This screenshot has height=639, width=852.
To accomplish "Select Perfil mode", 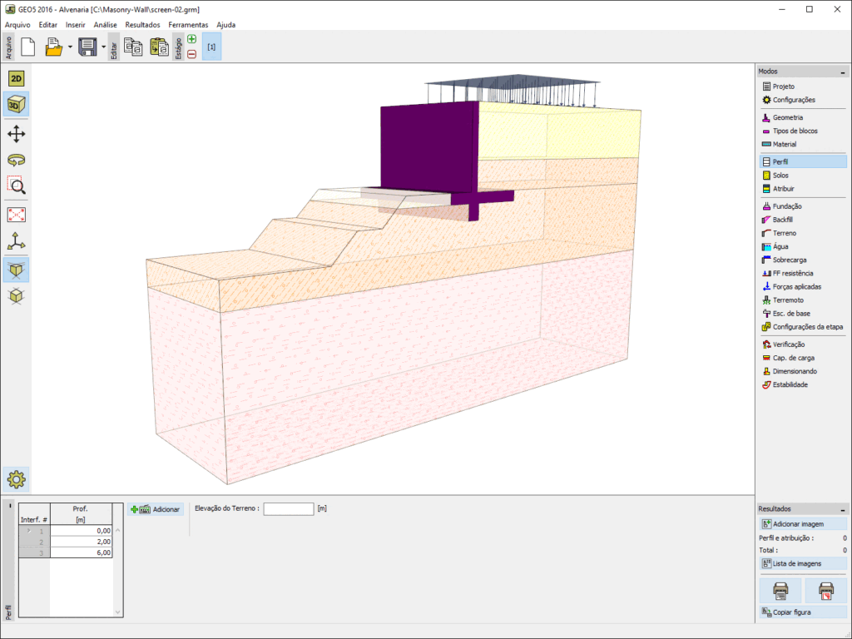I will (x=803, y=162).
